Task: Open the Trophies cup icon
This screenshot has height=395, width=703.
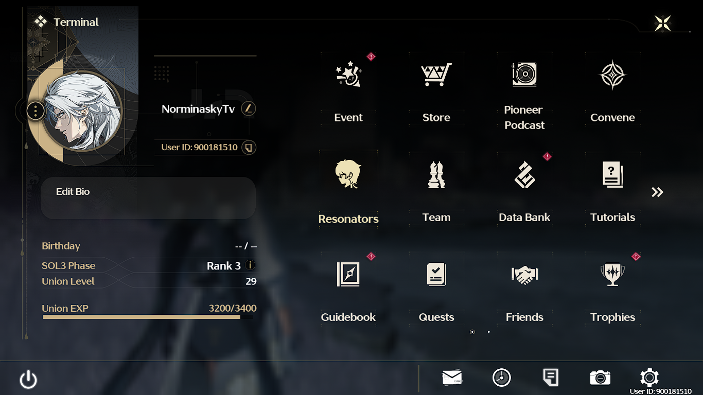Action: click(612, 274)
